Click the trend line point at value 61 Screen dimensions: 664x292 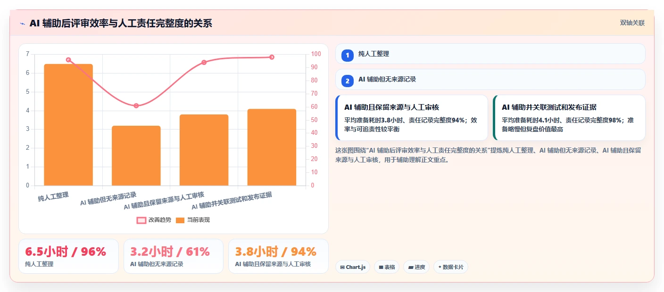click(136, 105)
